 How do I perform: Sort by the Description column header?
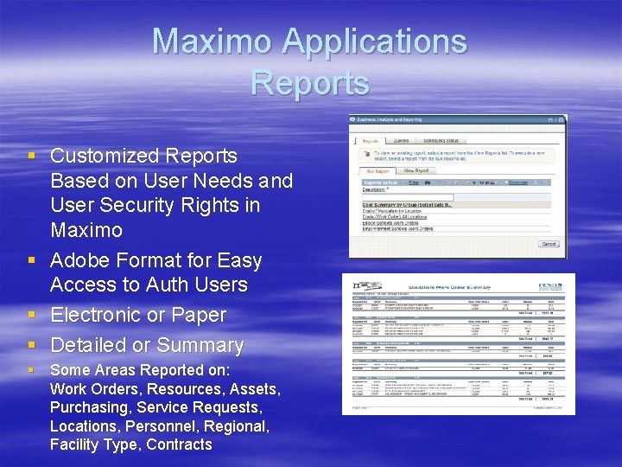pyautogui.click(x=374, y=189)
